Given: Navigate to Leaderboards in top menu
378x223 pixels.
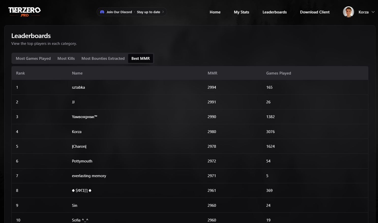Looking at the screenshot, I should (274, 12).
